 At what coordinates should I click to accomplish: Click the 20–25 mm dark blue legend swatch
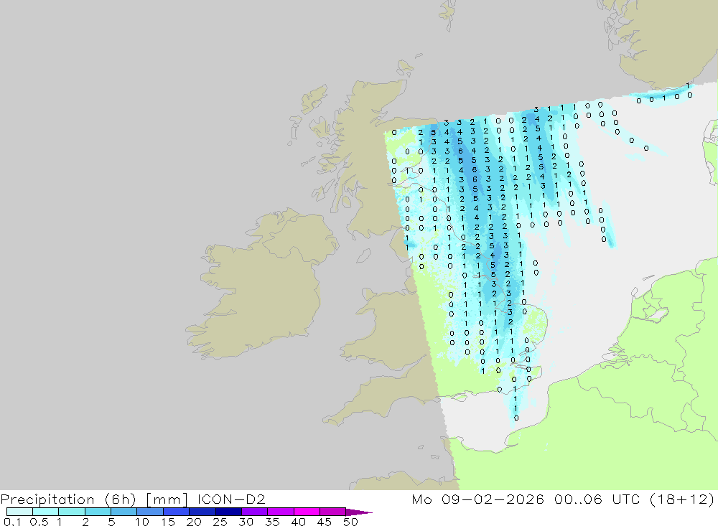(202, 512)
